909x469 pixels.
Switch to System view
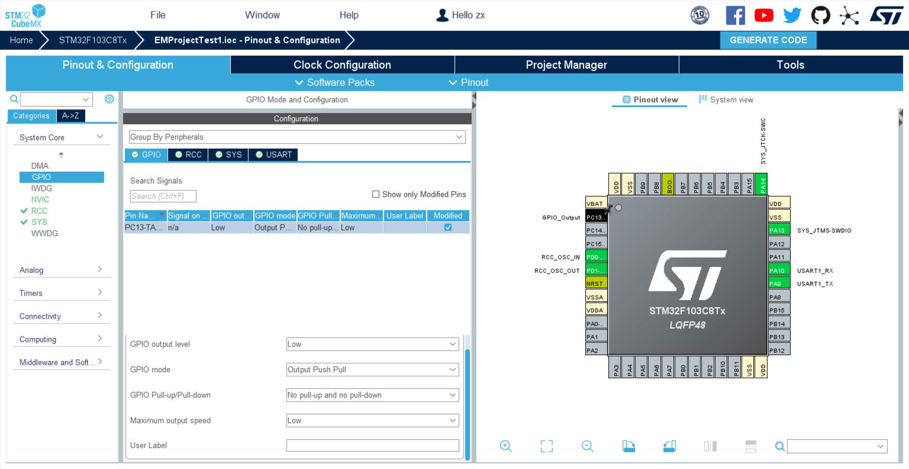click(726, 100)
